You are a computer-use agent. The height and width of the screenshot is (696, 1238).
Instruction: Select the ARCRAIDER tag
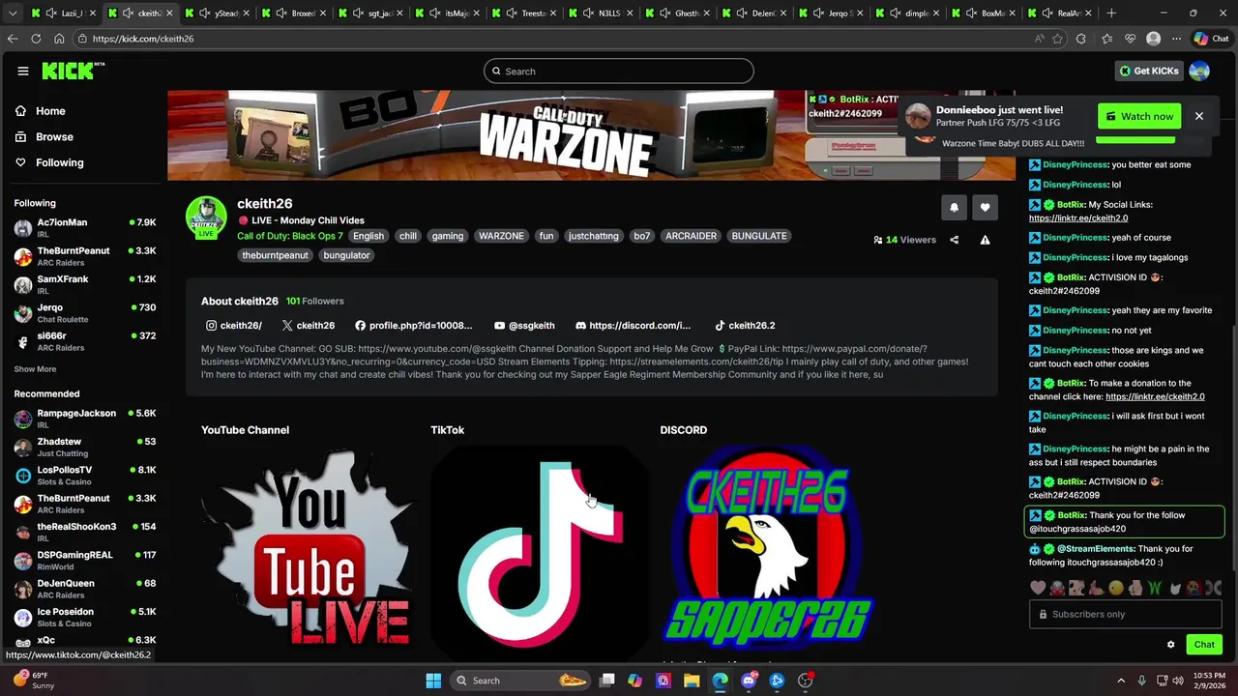pyautogui.click(x=691, y=236)
